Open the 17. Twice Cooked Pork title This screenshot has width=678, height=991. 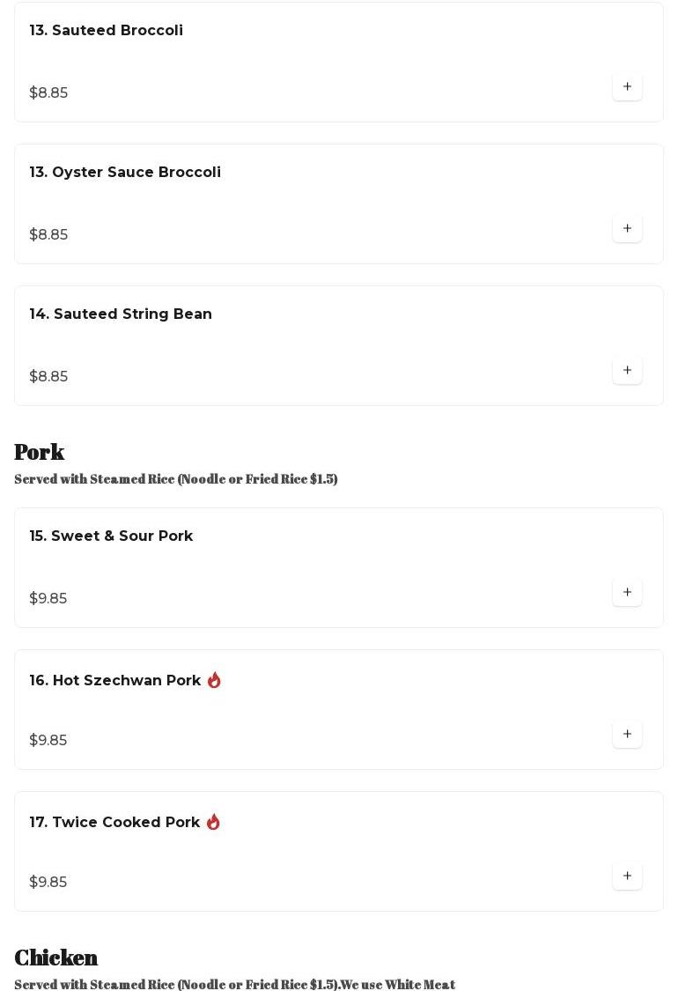click(114, 823)
